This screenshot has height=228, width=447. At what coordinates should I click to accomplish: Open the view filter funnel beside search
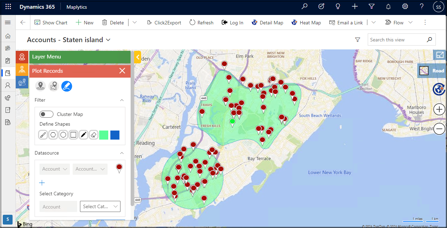pyautogui.click(x=358, y=40)
